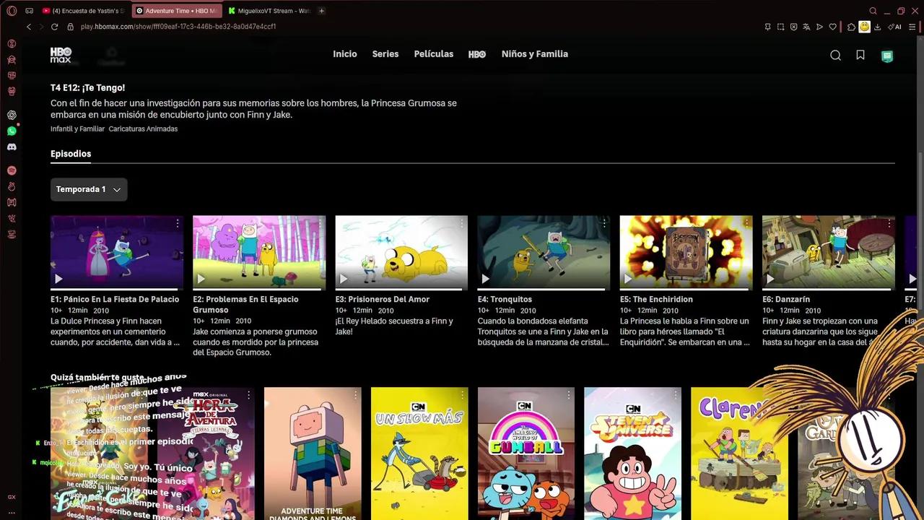924x520 pixels.
Task: Reload the current page
Action: pyautogui.click(x=54, y=27)
